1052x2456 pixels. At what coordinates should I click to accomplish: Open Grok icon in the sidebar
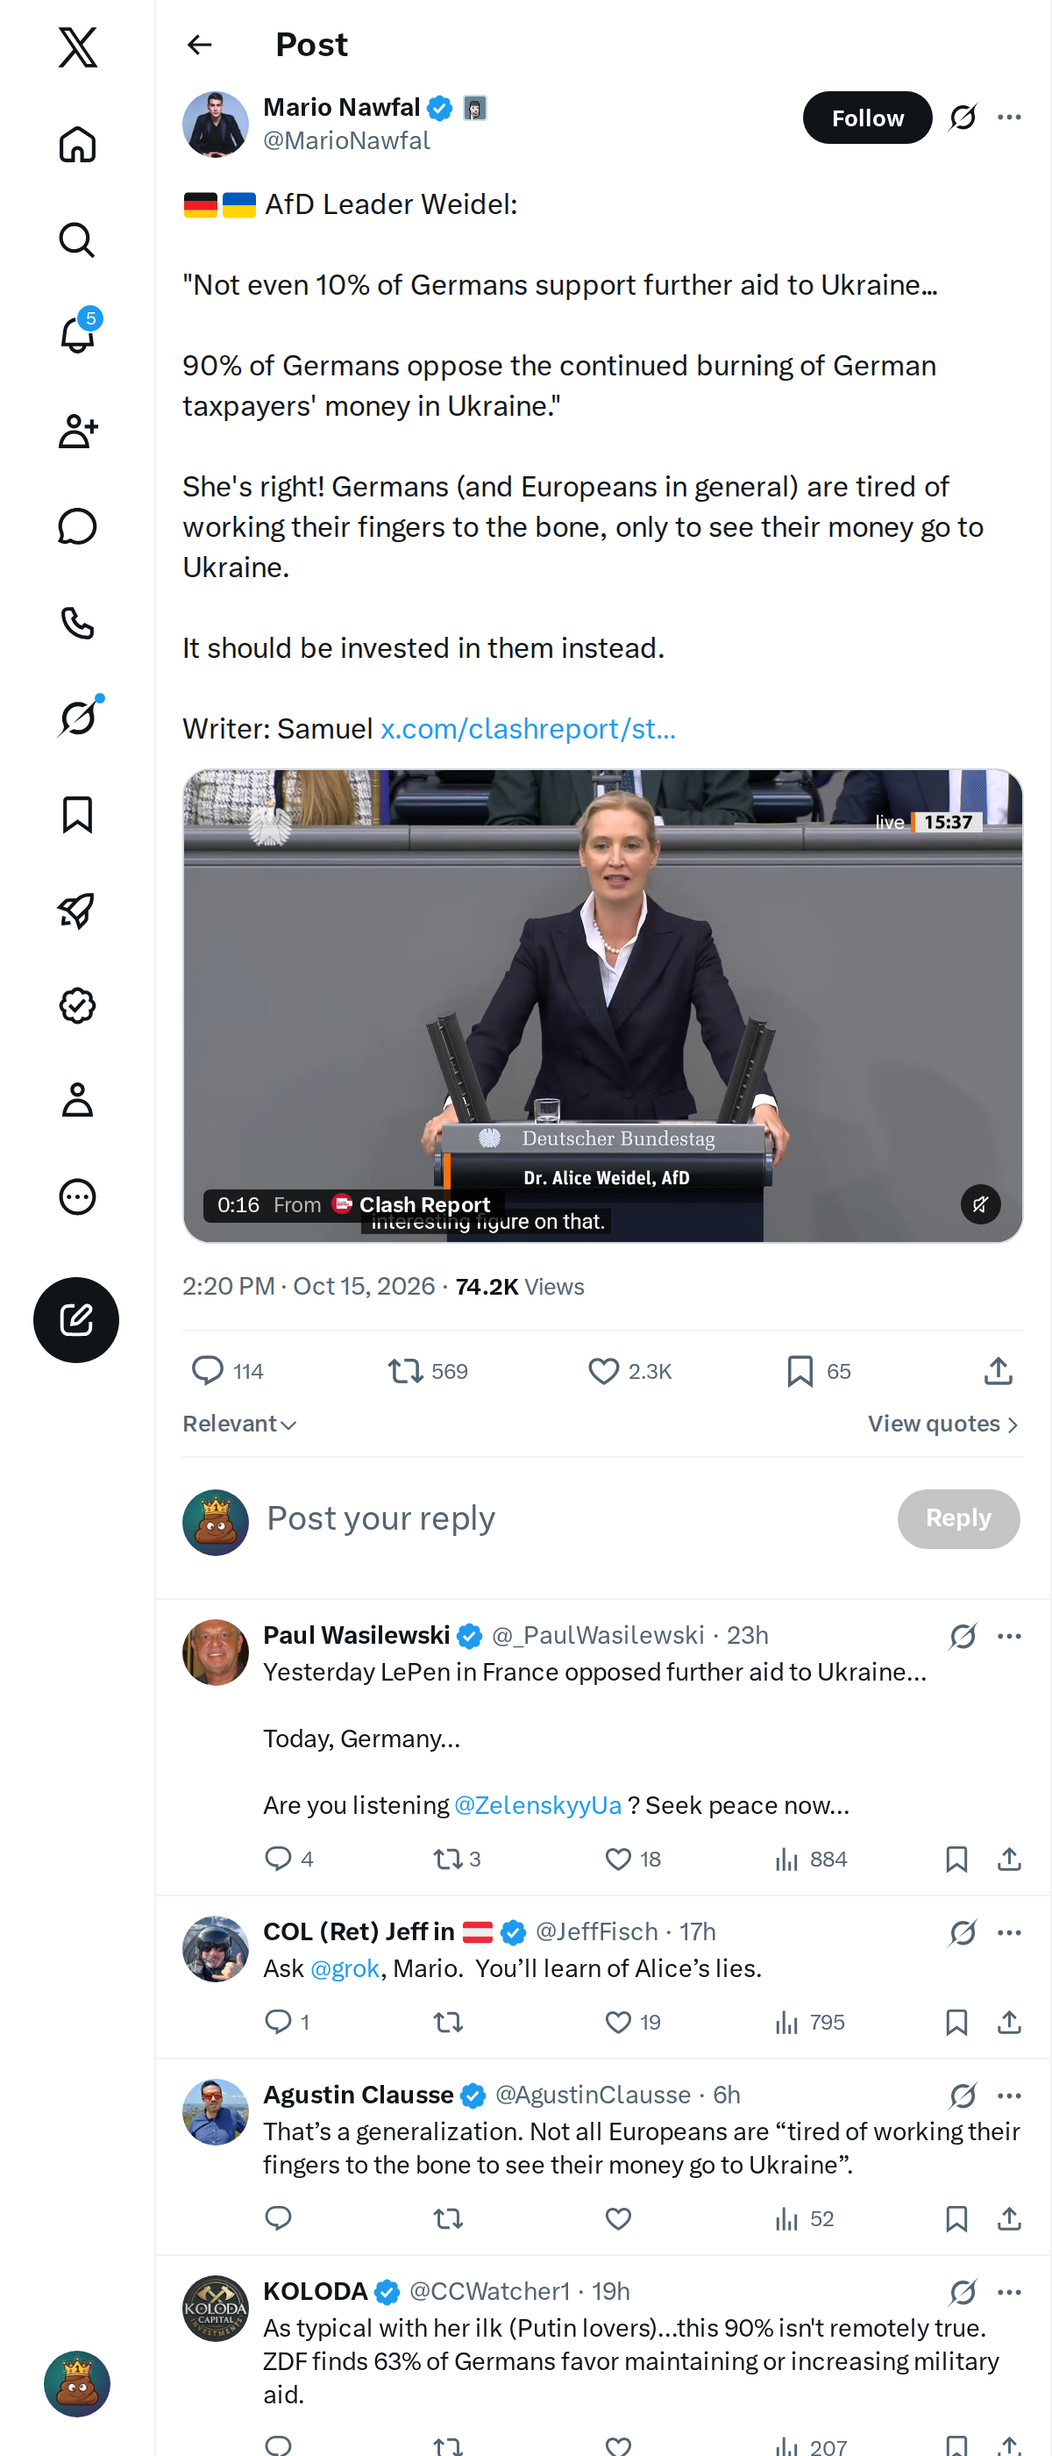pyautogui.click(x=77, y=717)
